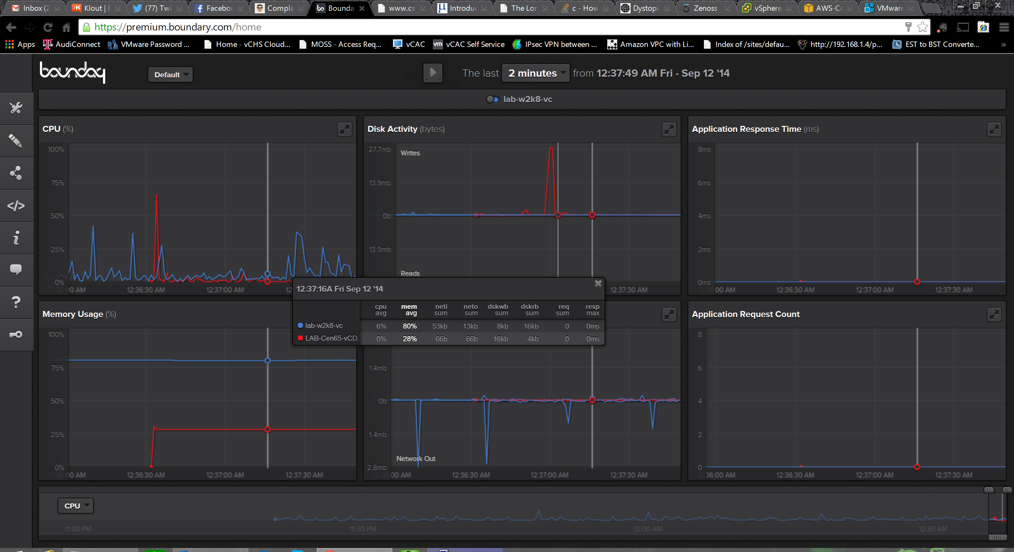Viewport: 1014px width, 552px height.
Task: Expand the Application Response Time chart
Action: [994, 129]
